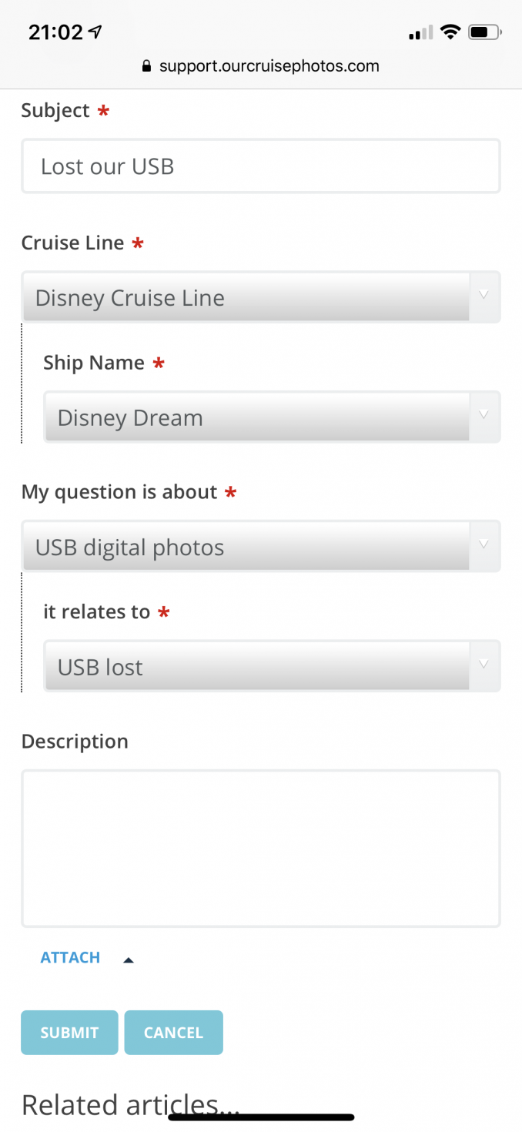
Task: Submit the support request form
Action: click(x=69, y=1033)
